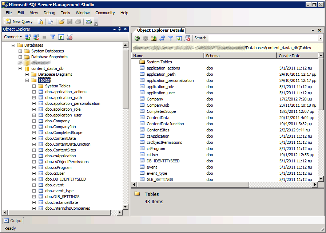Click the Refresh icon in Object Explorer
Viewport: 326px width, 233px height.
click(61, 37)
